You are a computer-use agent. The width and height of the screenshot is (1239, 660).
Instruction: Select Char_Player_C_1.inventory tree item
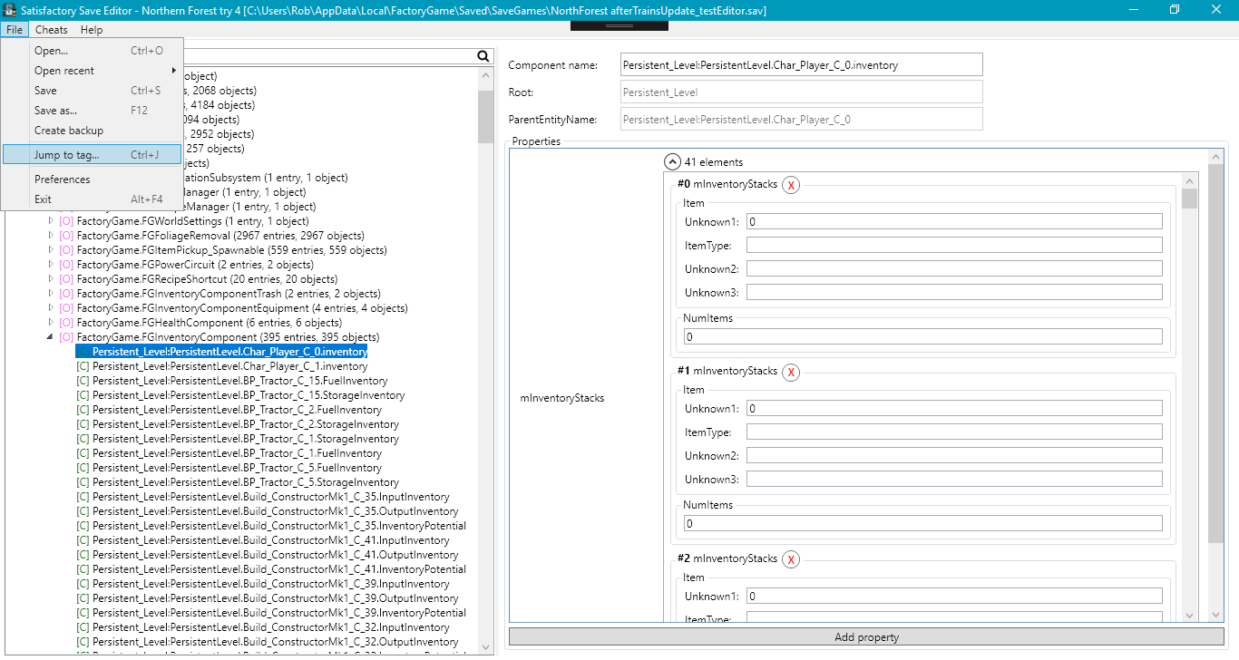pos(222,366)
